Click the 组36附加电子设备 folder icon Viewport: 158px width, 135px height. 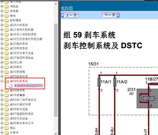point(7,53)
